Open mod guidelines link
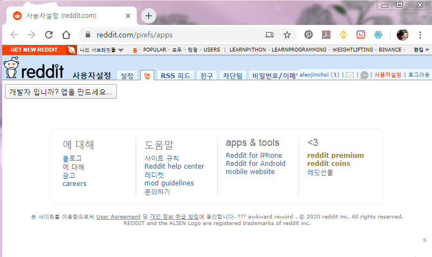Screen dimensions: 432x257 pyautogui.click(x=169, y=183)
